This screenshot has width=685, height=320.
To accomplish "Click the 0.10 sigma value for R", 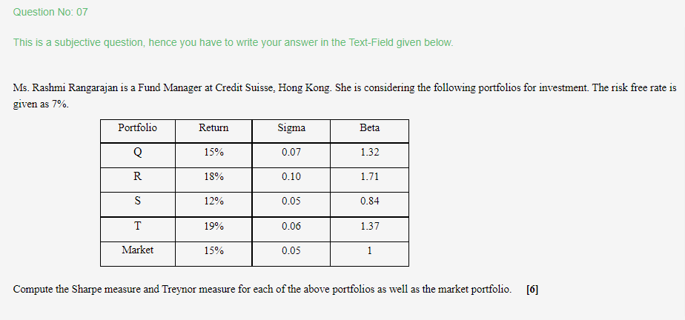I will [291, 177].
